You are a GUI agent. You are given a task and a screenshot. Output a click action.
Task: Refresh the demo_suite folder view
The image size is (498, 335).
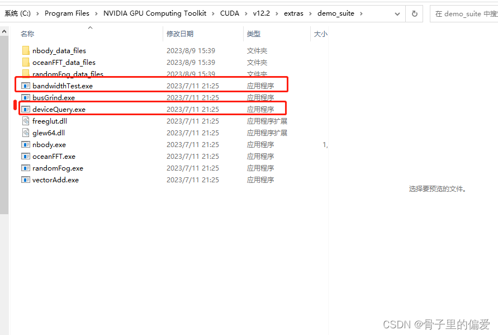tap(415, 13)
